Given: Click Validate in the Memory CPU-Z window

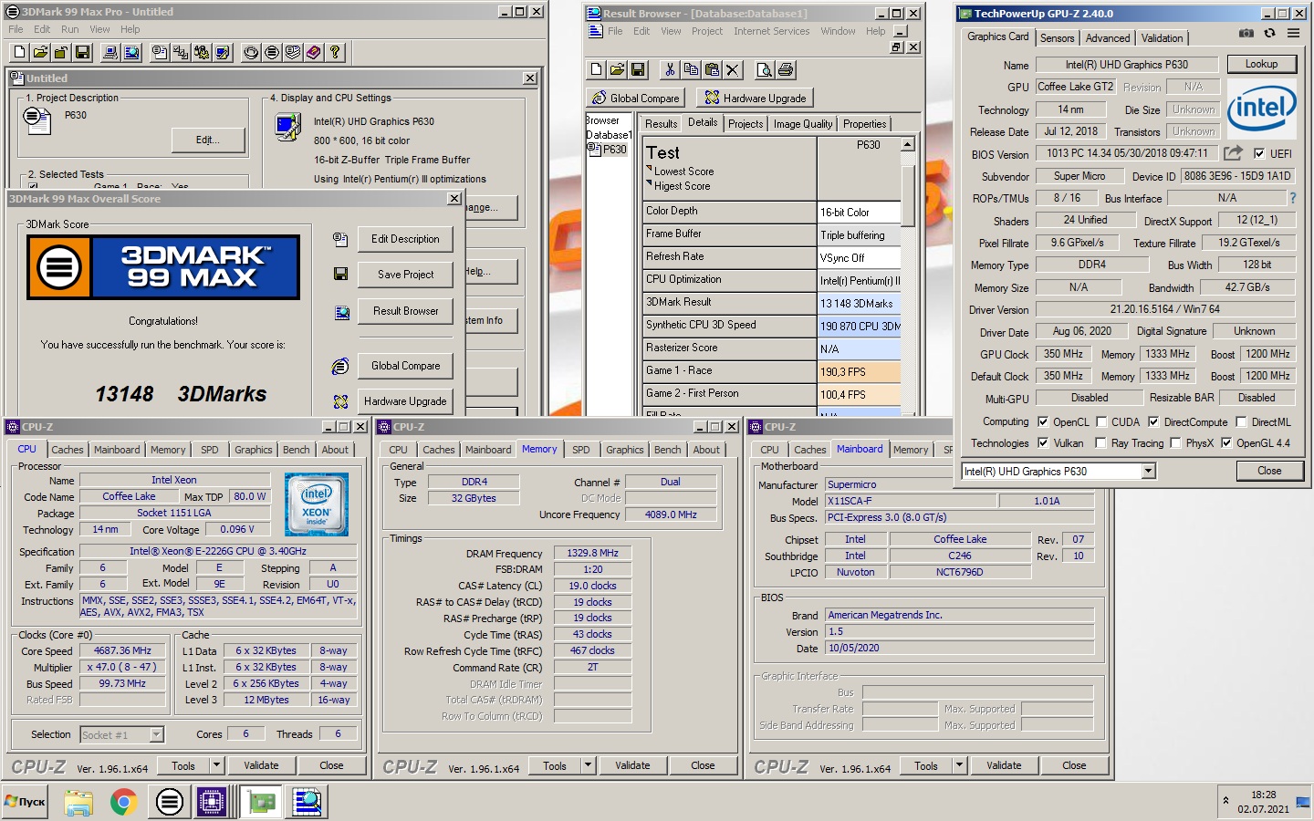Looking at the screenshot, I should click(x=632, y=765).
